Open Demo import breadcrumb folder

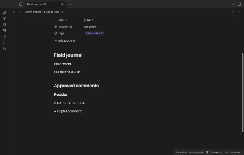click(x=33, y=12)
